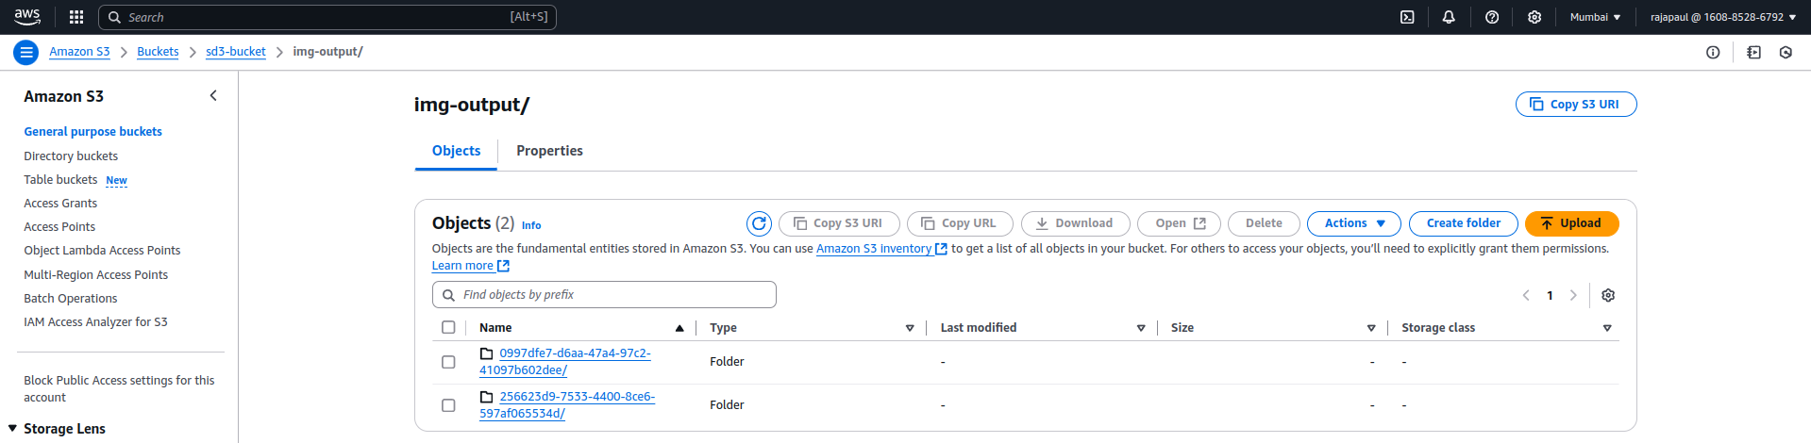Screen dimensions: 1811x443
Task: Click the toolbar Copy S3 URI button
Action: click(x=838, y=223)
